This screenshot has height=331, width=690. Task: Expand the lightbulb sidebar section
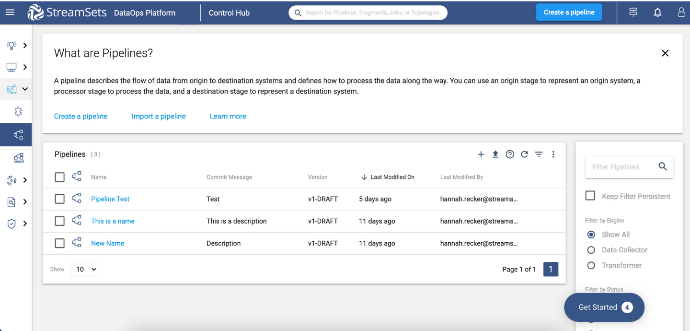coord(16,46)
